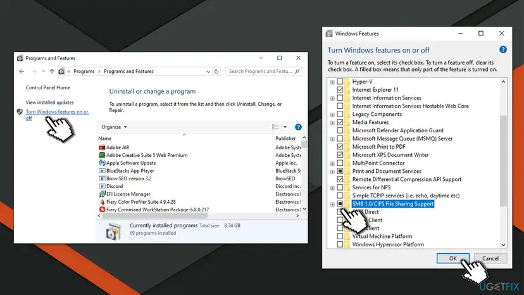Viewport: 524px width, 295px height.
Task: Expand the Hyper-V tree node
Action: (332, 82)
